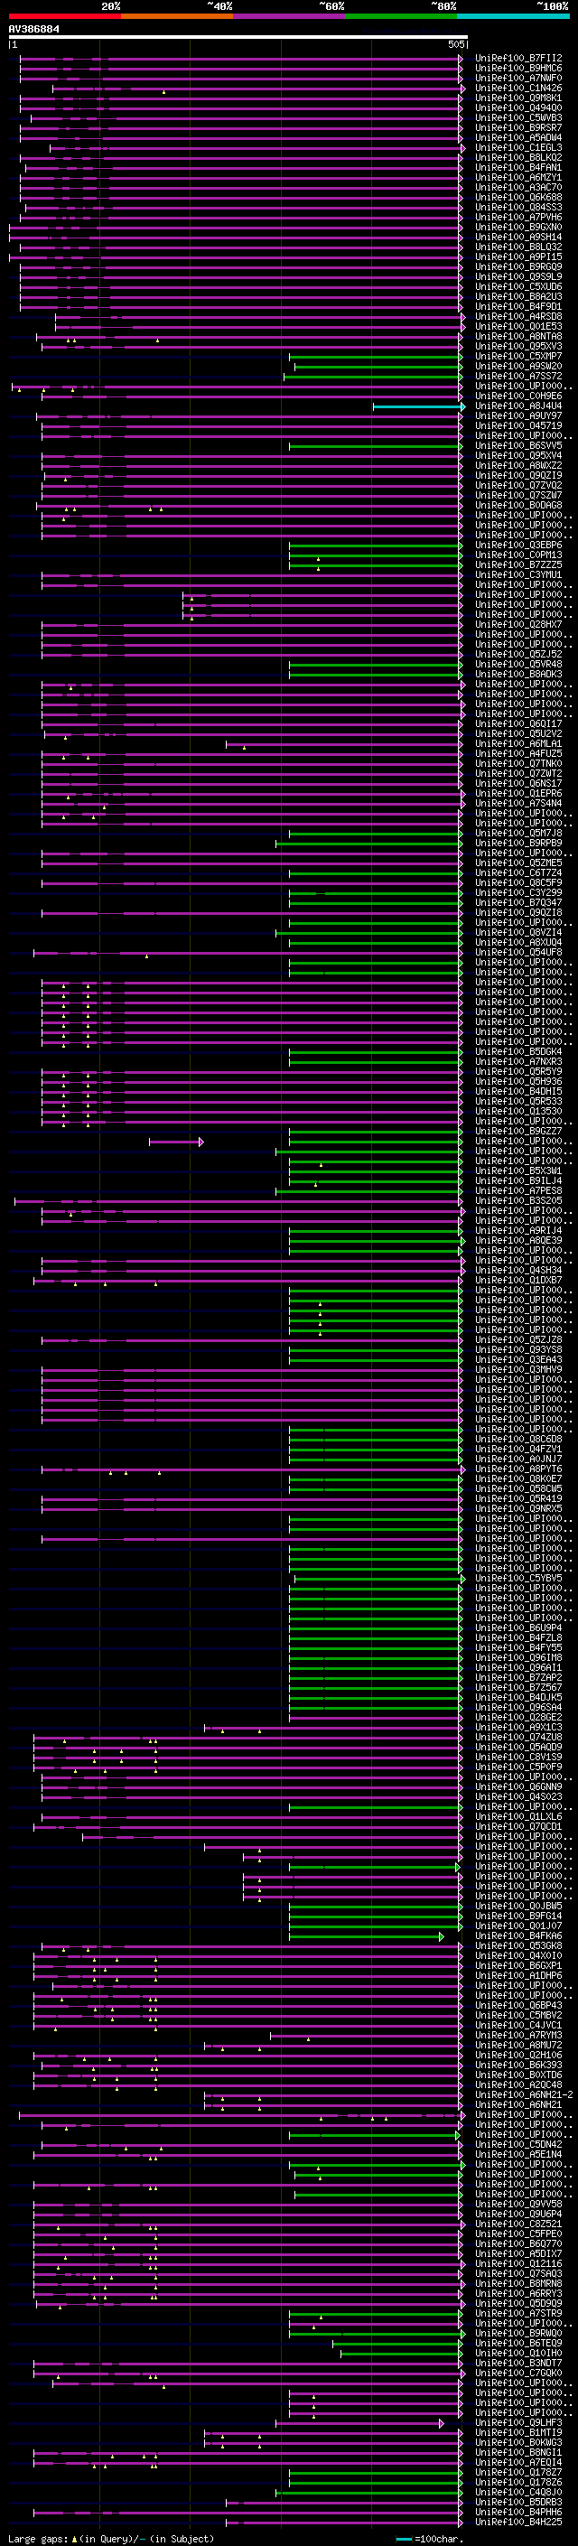This screenshot has width=578, height=2546.
Task: Click the UniRef100_B6TEQ9 label
Action: tap(517, 2343)
